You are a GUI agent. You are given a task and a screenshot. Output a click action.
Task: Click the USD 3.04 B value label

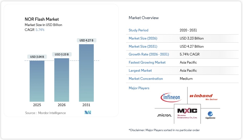click(x=37, y=57)
